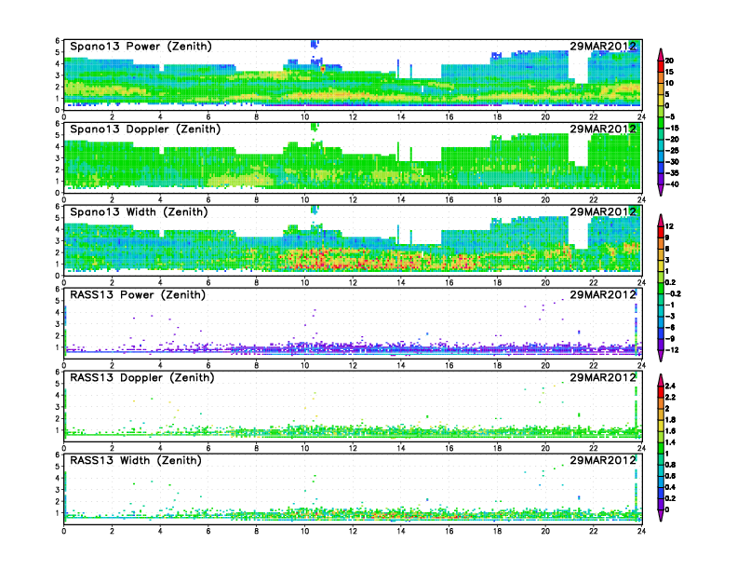Image resolution: width=737 pixels, height=570 pixels.
Task: Click the '1.4' label on bottom colorbar
Action: click(671, 442)
